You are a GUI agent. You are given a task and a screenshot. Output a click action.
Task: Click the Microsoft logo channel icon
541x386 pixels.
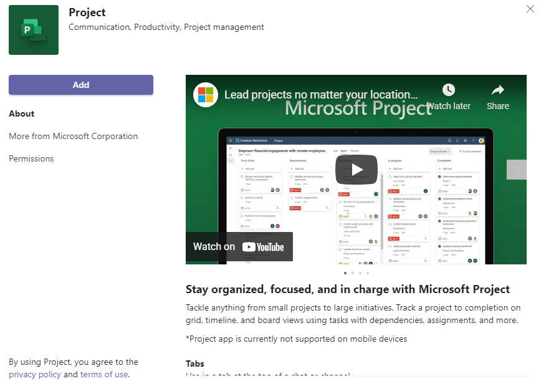click(x=206, y=95)
